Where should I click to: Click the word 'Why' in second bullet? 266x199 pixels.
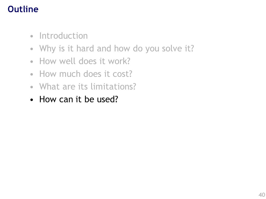tap(47, 49)
